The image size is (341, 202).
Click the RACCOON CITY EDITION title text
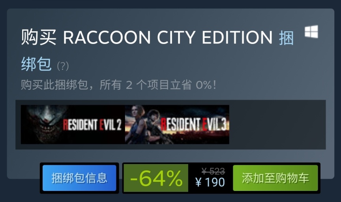coord(168,37)
